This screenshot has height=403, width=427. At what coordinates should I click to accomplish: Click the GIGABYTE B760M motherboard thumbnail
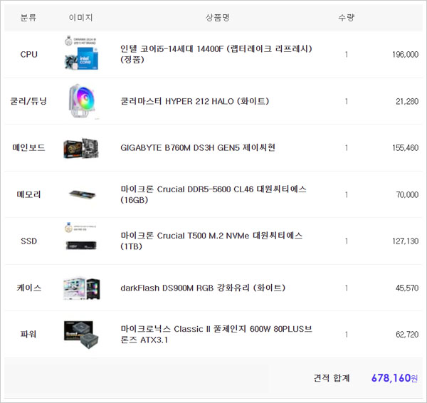tap(81, 148)
